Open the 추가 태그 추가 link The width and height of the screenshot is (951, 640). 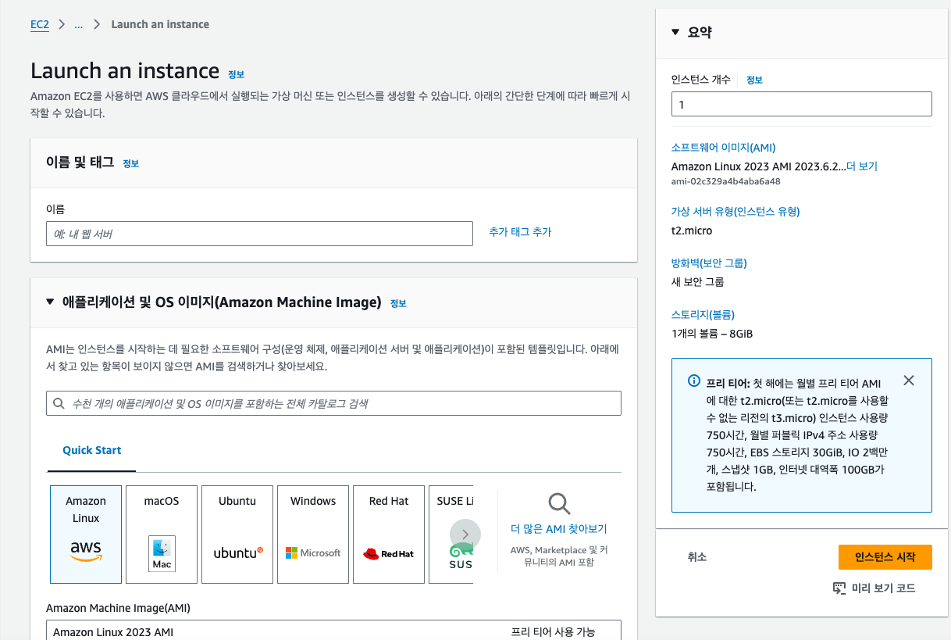(520, 232)
